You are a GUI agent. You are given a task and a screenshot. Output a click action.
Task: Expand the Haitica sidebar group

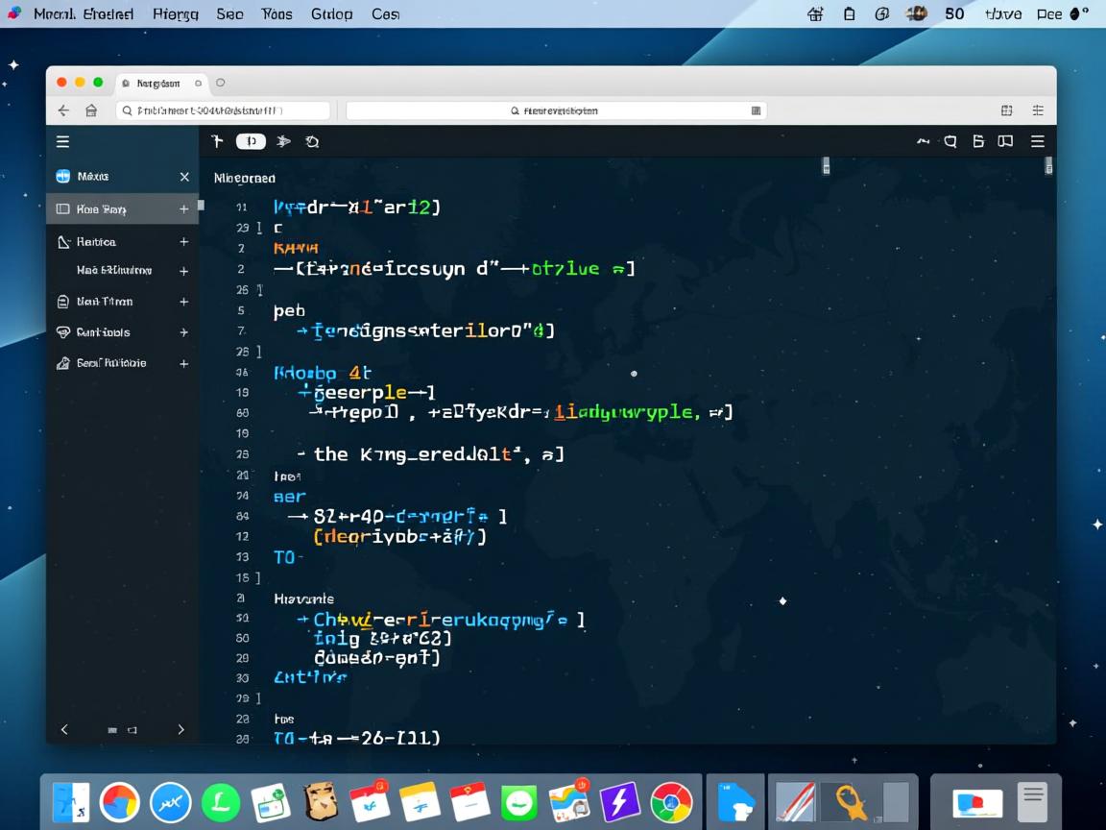183,241
